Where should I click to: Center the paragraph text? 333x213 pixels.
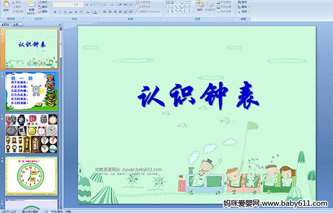tap(110, 12)
